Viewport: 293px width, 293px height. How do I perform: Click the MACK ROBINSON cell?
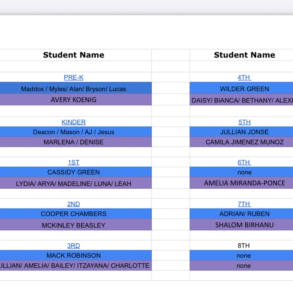pyautogui.click(x=73, y=255)
